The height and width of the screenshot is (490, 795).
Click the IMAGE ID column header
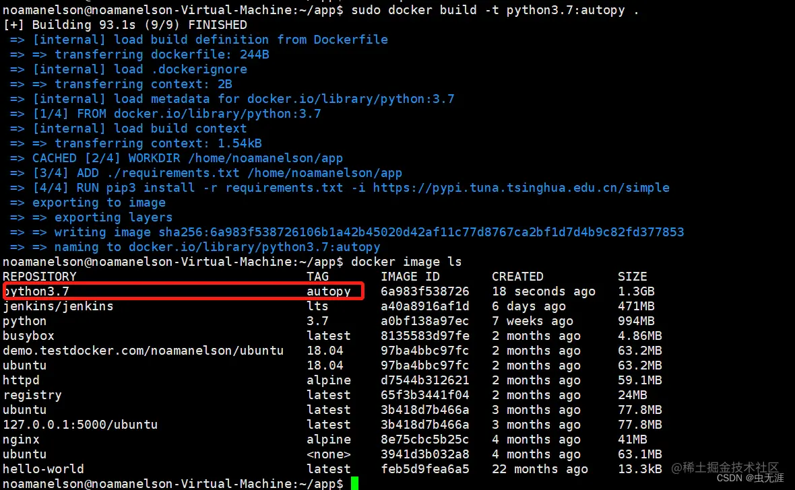pos(410,277)
